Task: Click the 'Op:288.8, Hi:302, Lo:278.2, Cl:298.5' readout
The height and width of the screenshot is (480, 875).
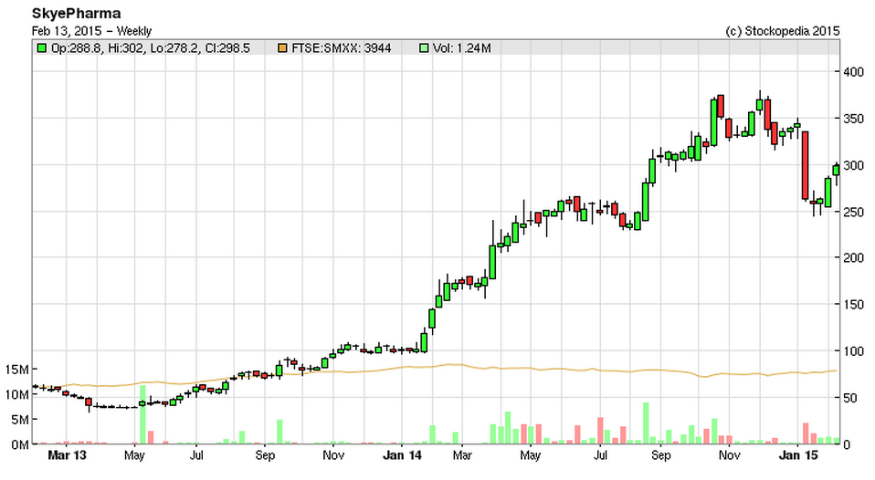Action: coord(150,48)
